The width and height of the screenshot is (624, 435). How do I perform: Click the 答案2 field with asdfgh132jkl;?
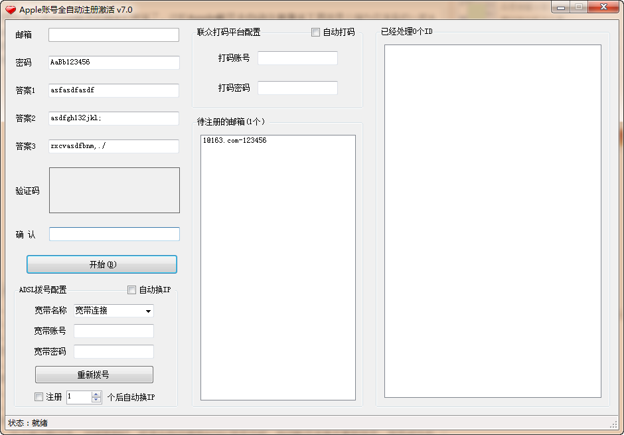[114, 118]
